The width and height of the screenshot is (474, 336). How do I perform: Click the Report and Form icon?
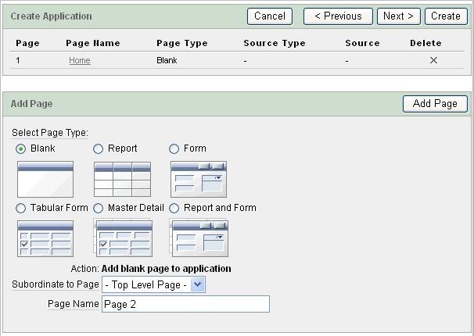pos(199,238)
